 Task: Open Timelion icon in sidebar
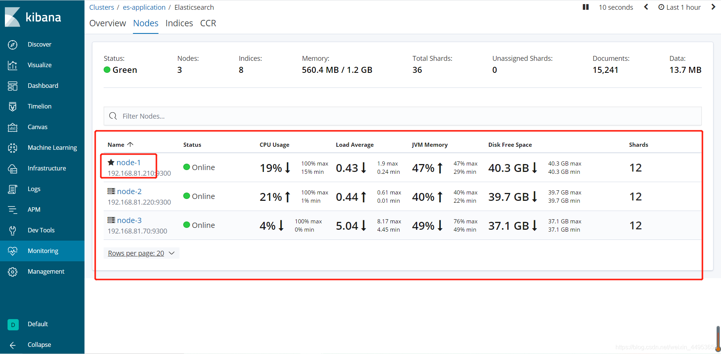pyautogui.click(x=12, y=107)
